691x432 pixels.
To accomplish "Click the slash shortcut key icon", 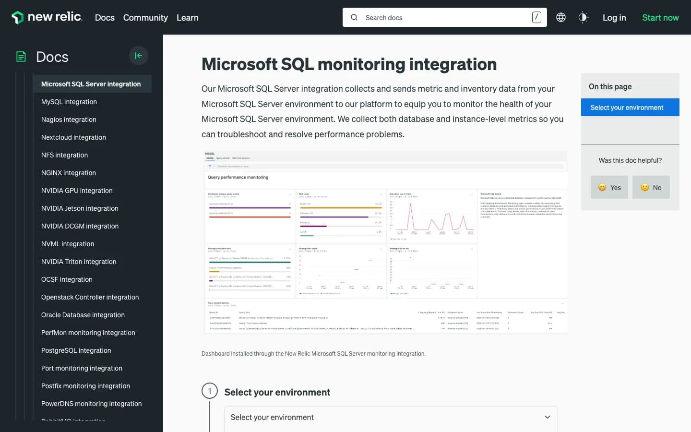I will pos(536,17).
